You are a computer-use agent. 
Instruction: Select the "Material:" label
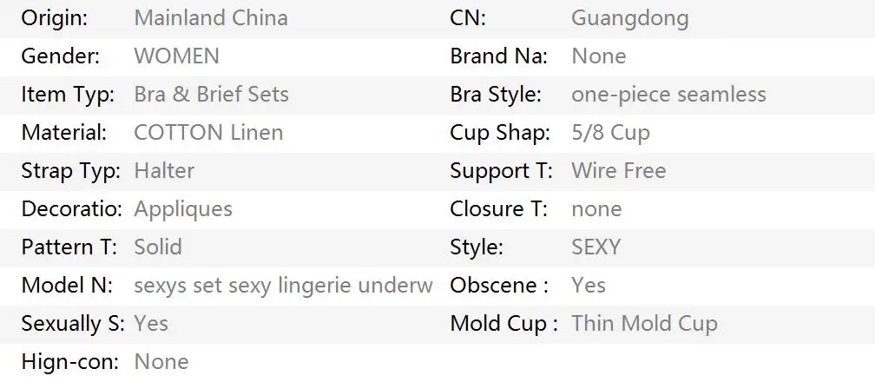pyautogui.click(x=64, y=133)
